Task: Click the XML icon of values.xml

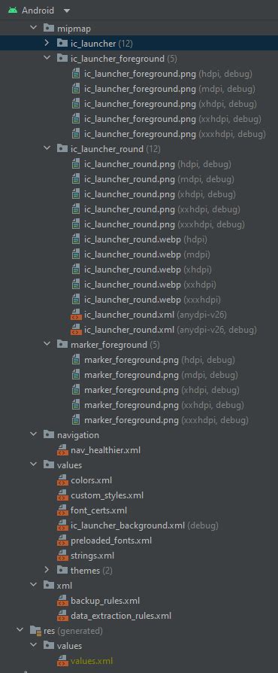Action: coord(62,661)
